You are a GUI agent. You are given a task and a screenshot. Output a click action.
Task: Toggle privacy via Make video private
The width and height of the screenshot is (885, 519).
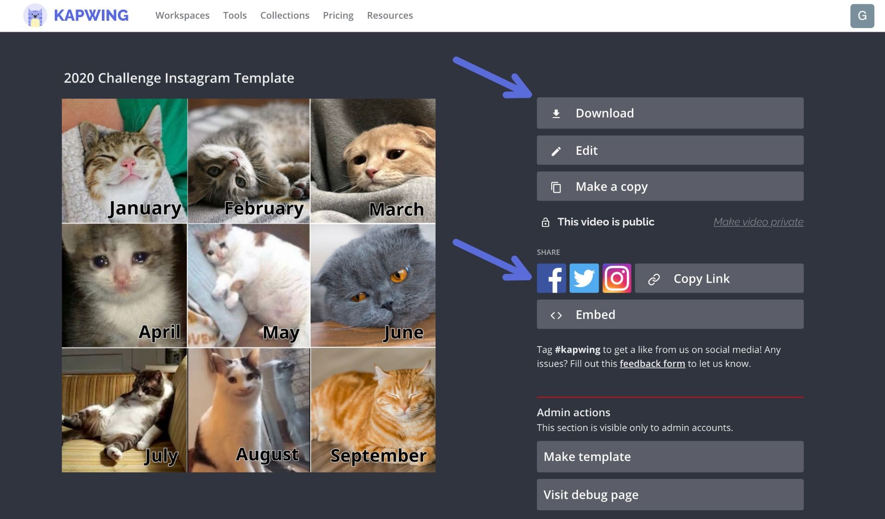click(758, 222)
